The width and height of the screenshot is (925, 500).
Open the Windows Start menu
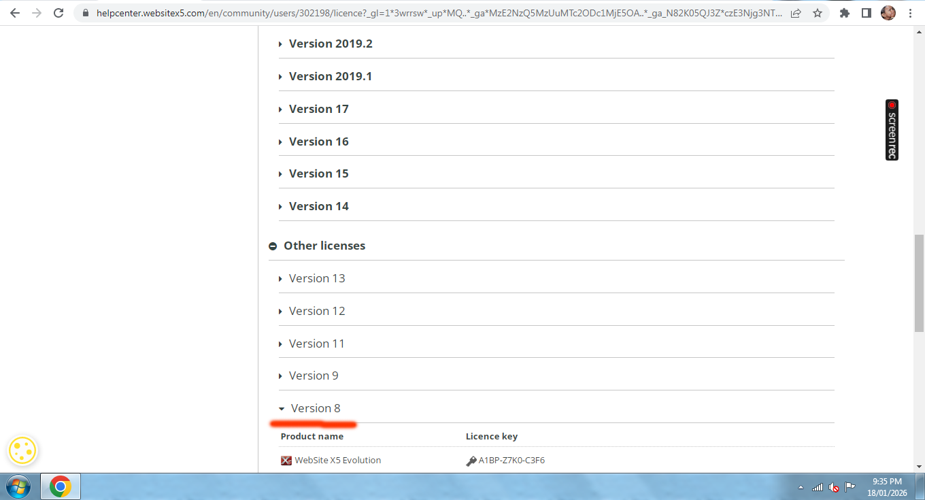(x=18, y=487)
